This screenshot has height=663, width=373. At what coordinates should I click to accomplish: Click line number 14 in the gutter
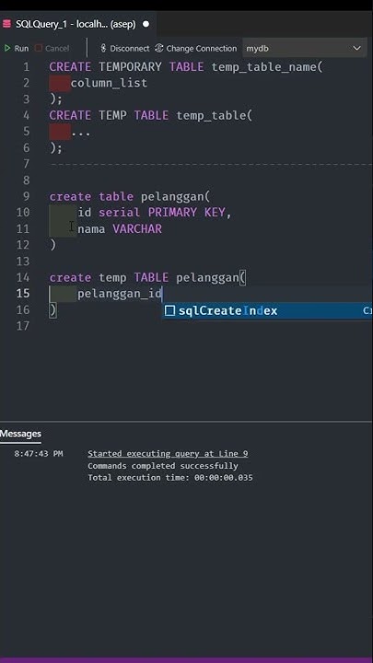[23, 278]
